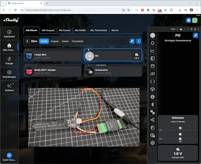This screenshot has width=201, height=164.
Task: Switch to the Alle Gruppen tab
Action: click(48, 30)
